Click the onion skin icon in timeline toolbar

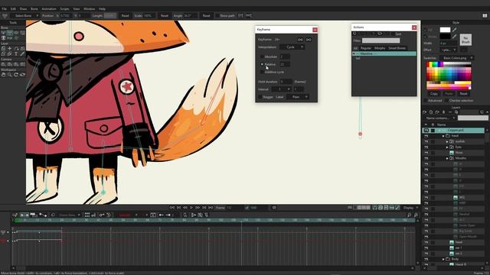[53, 215]
